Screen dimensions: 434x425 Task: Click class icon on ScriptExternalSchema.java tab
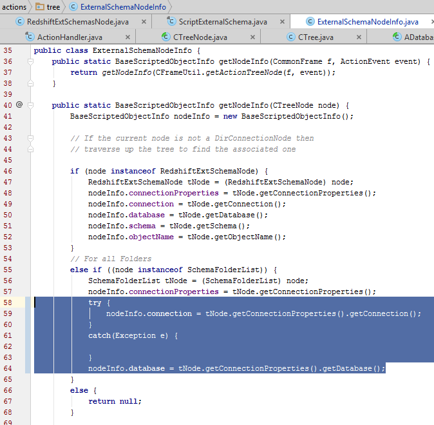171,21
